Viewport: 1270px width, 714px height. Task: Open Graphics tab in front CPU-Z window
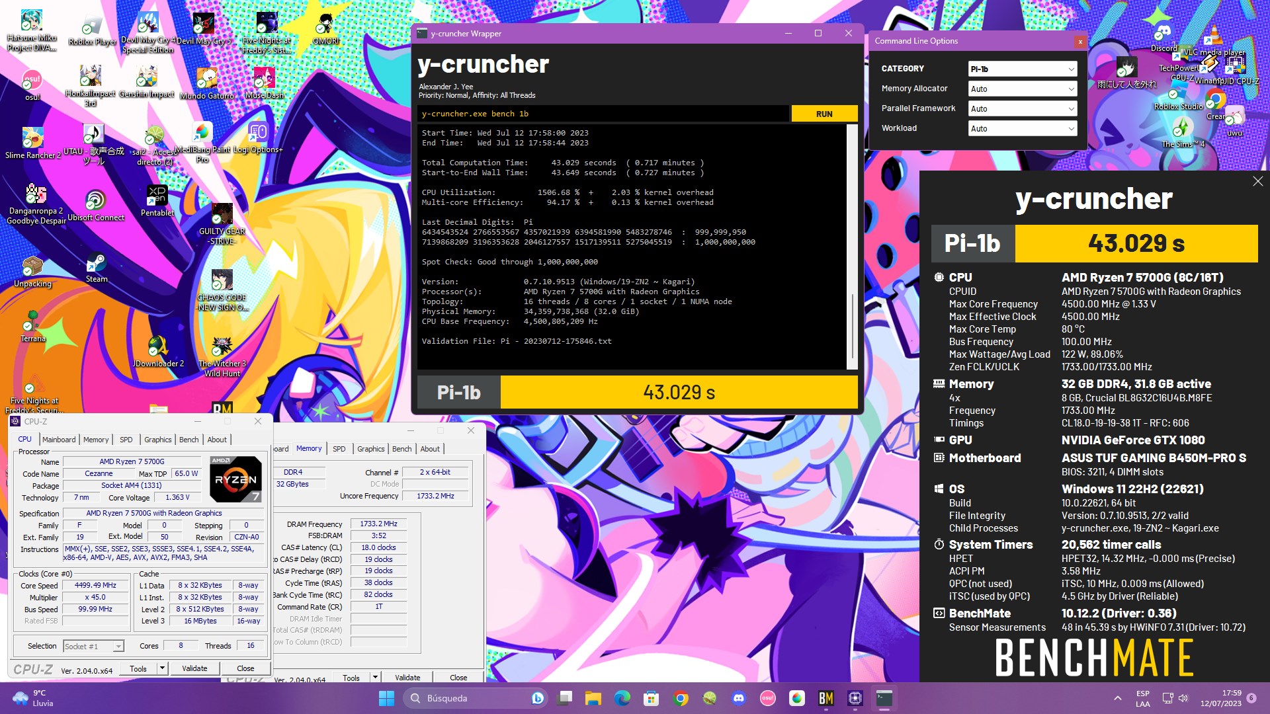click(x=157, y=440)
